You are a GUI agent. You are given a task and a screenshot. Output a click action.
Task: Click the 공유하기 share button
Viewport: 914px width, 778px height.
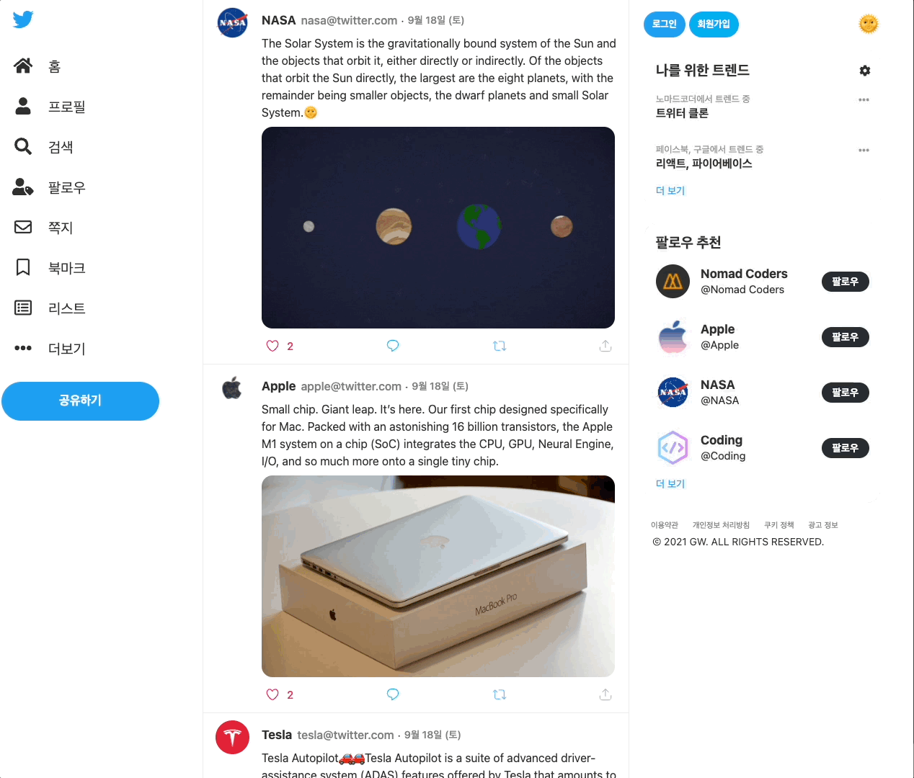pyautogui.click(x=80, y=401)
